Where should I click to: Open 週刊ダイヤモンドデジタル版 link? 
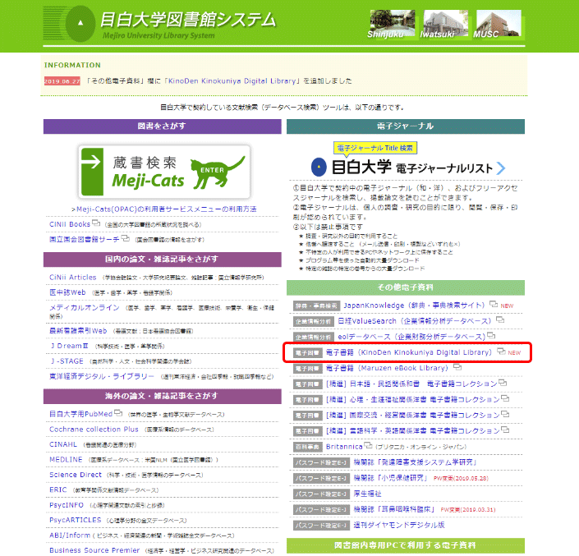pos(399,525)
